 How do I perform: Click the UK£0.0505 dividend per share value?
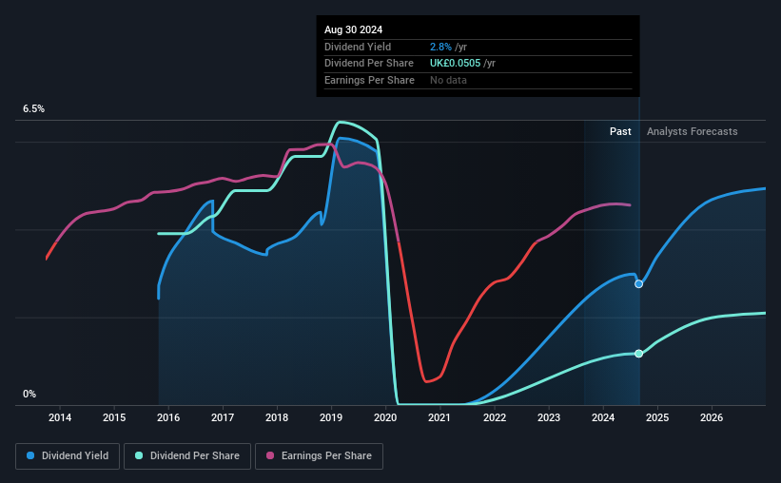456,64
